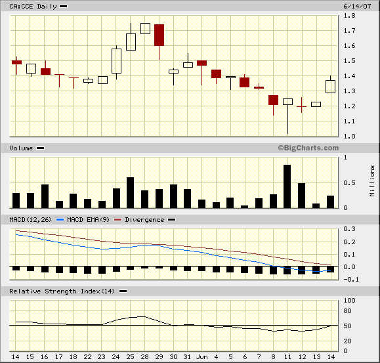
Task: Click the Millions axis label
Action: tap(372, 181)
